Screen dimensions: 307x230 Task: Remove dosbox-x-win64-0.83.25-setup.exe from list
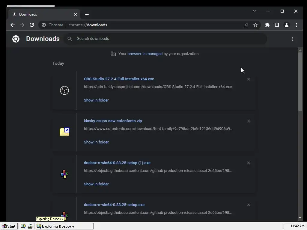(249, 205)
